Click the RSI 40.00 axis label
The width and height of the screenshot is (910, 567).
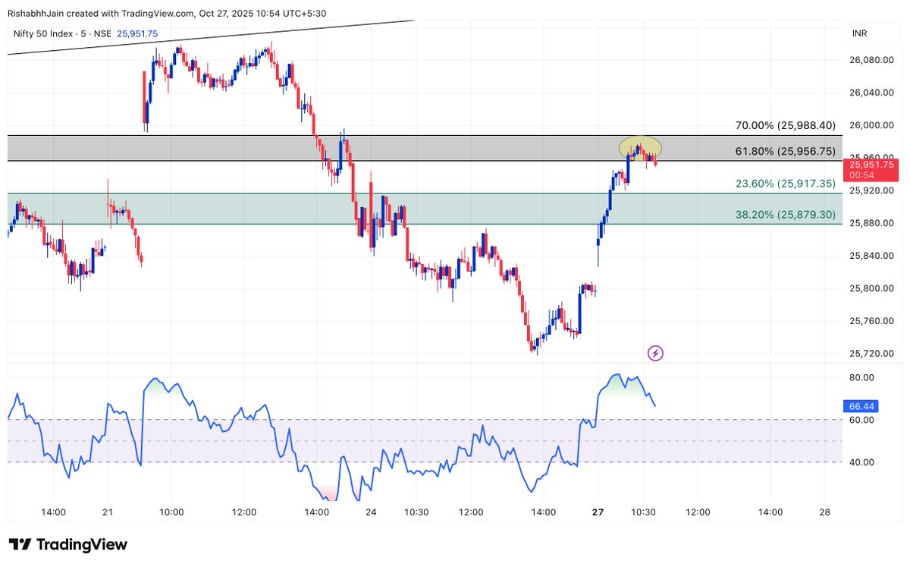click(x=863, y=461)
